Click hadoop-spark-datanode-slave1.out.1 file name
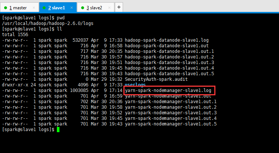Viewport: 279px width, 153px height. 169,51
